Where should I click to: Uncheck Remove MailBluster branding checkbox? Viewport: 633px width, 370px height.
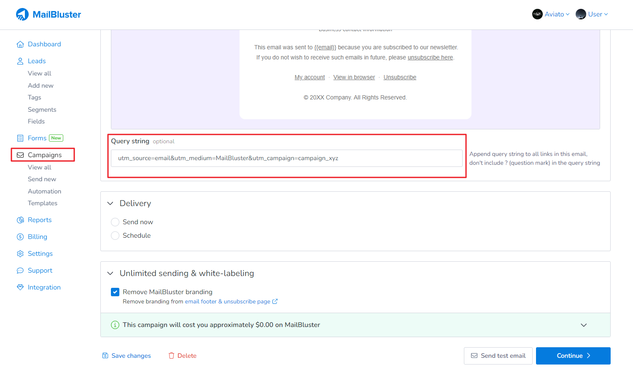[115, 292]
